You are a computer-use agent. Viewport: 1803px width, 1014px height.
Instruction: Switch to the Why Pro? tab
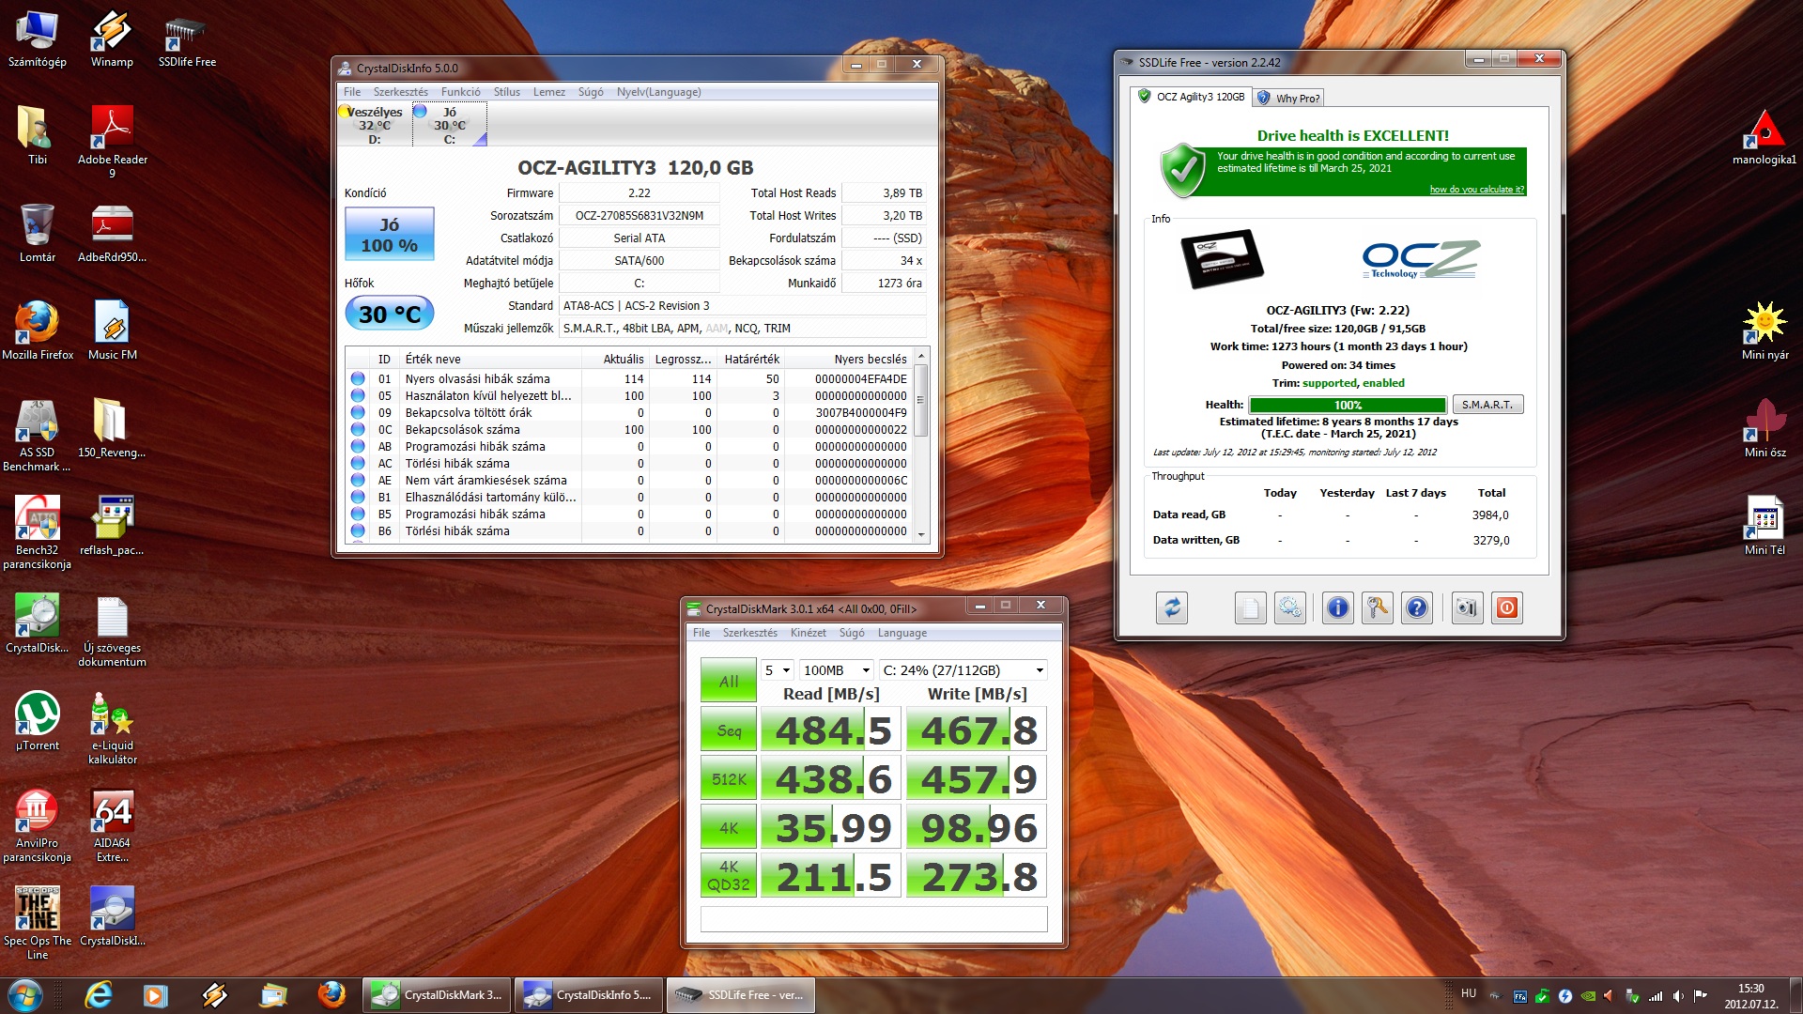(1290, 98)
